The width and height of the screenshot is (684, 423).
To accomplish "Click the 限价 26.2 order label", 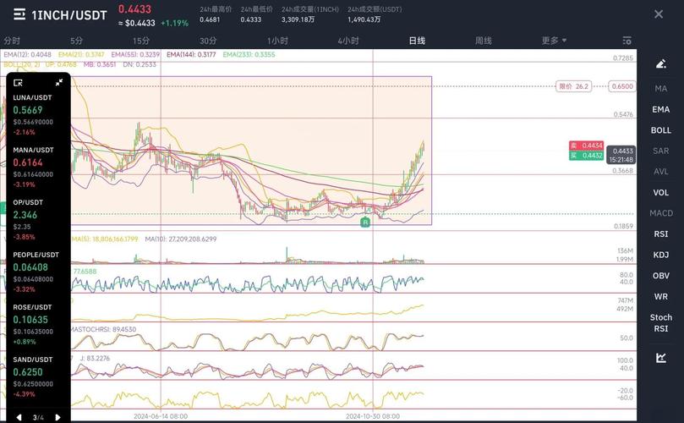I will click(573, 86).
